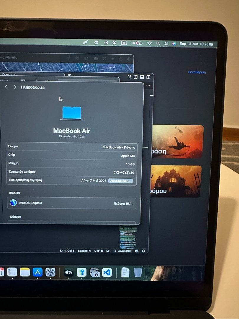The width and height of the screenshot is (239, 319).
Task: Toggle VS Code bottom panel
Action: point(142,77)
